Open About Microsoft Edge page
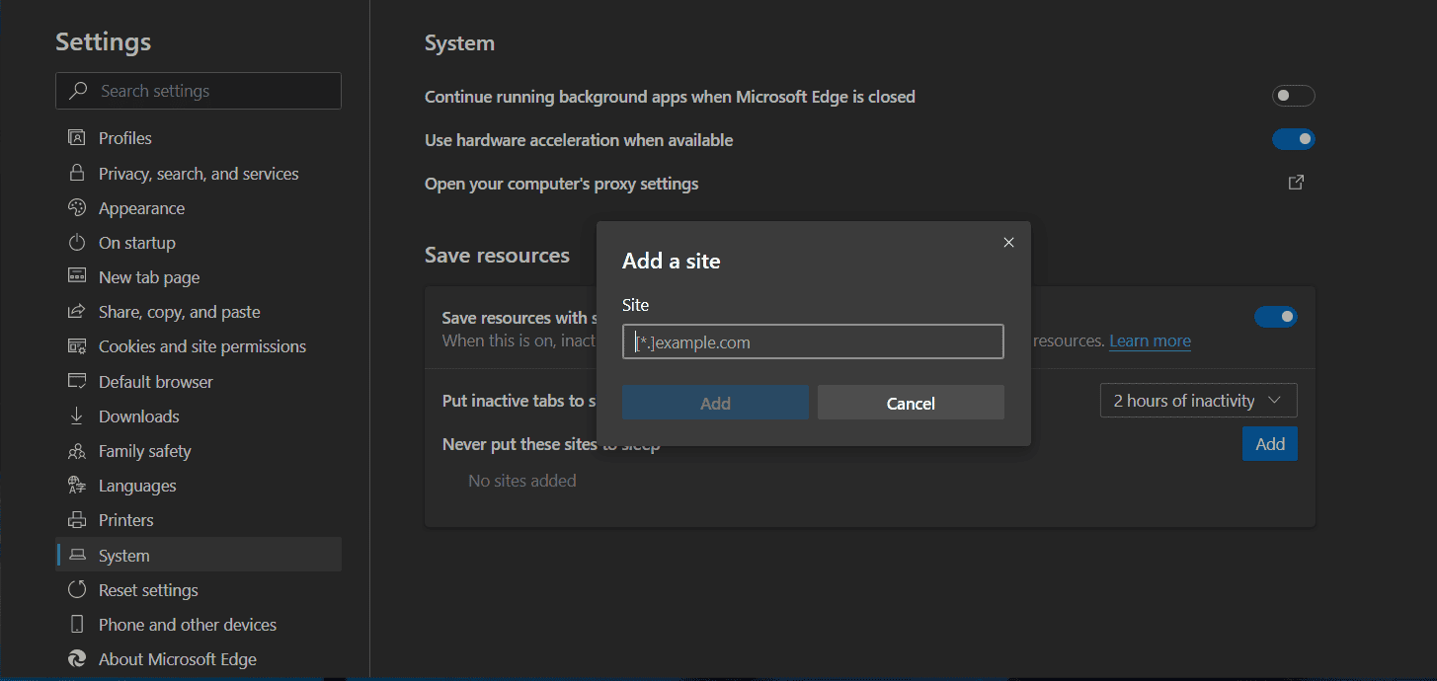1437x681 pixels. pyautogui.click(x=199, y=658)
